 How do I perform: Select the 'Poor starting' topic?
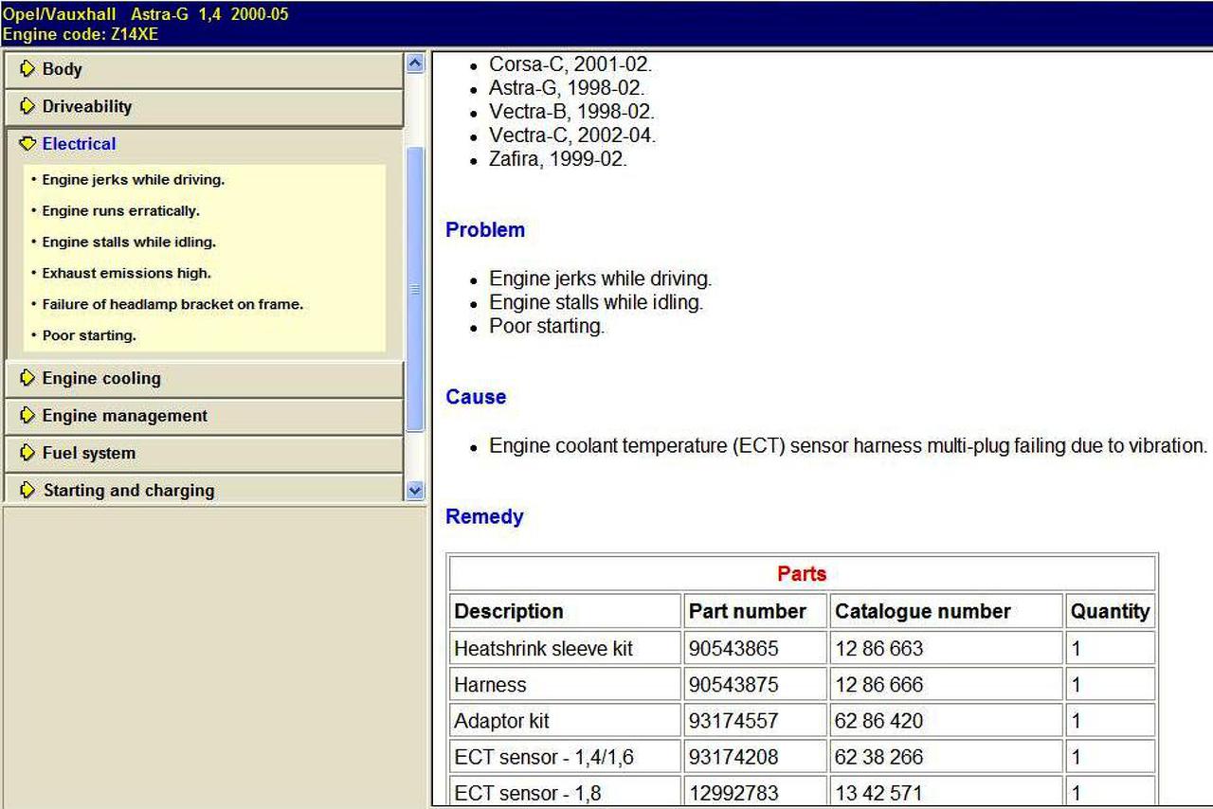point(89,335)
